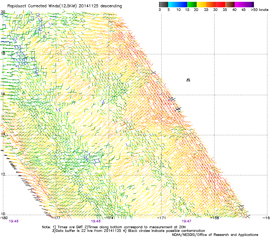Screen dimensions: 270x237
Task: Click the '>50 knots' legend label
Action: (x=259, y=10)
